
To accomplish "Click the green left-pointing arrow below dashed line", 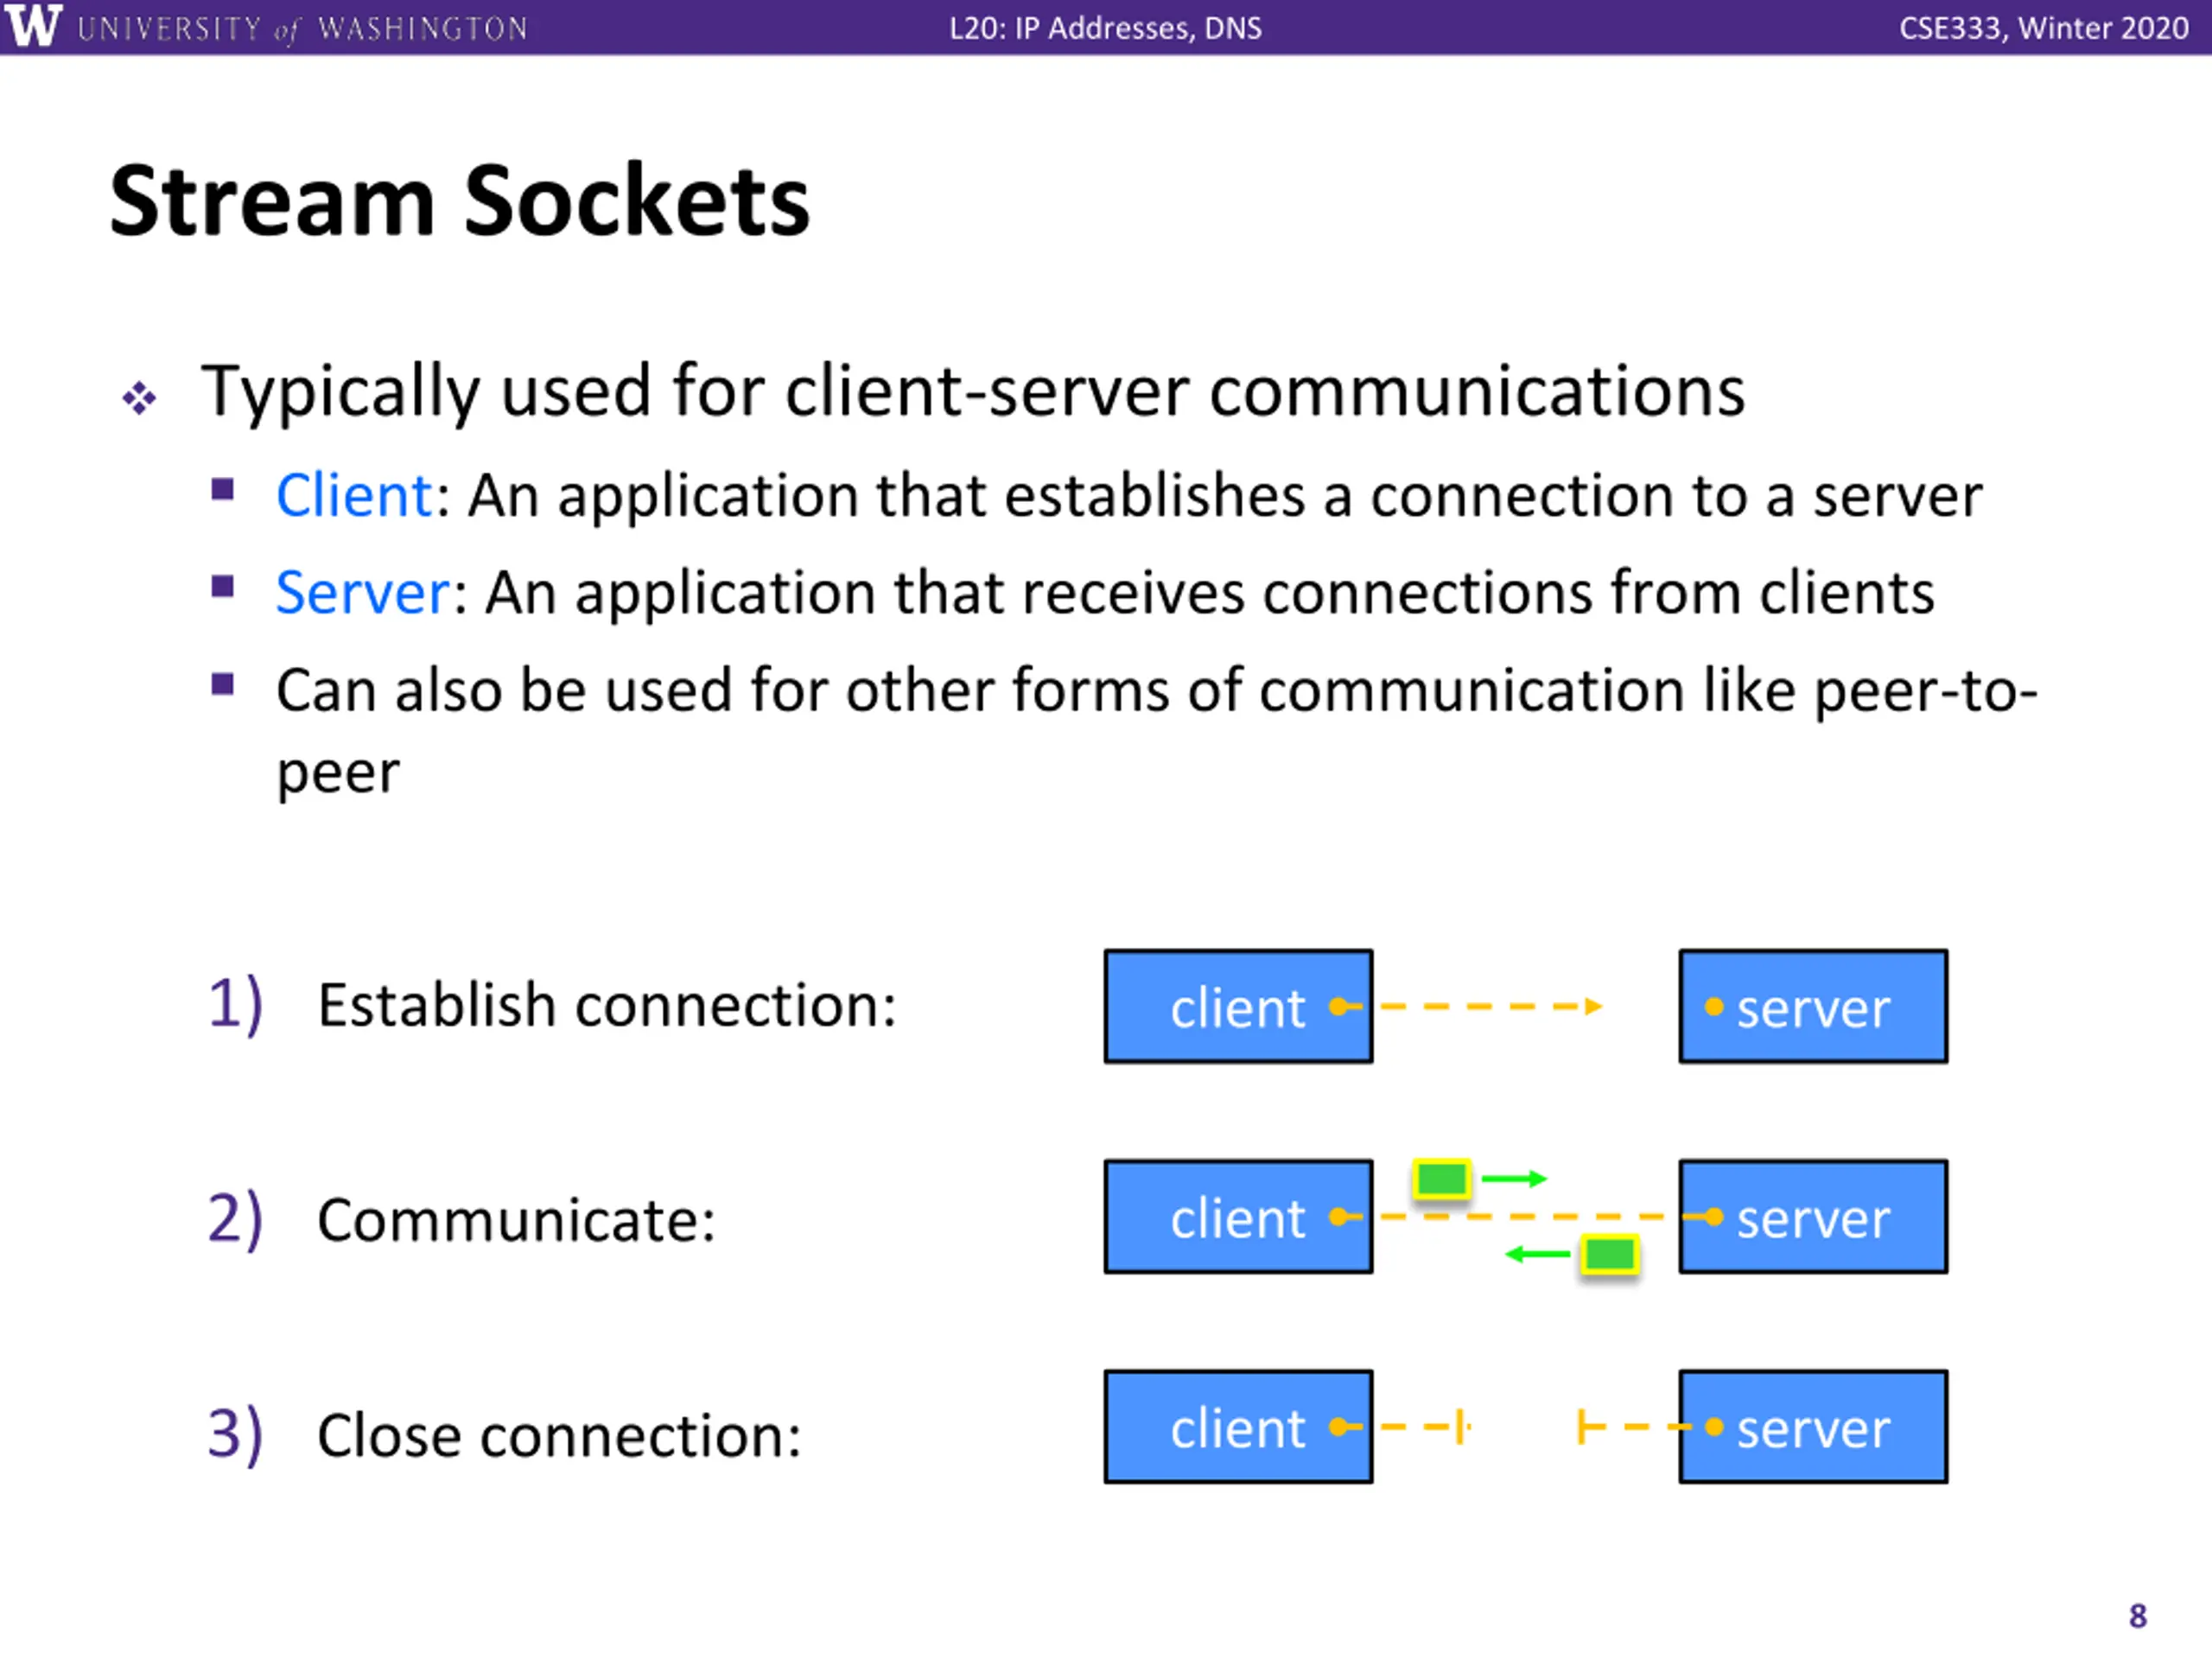I will 1538,1254.
